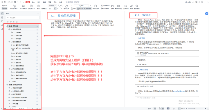Screen dimensions: 209x110
Task: Open the 拆分合并 (split/merge) dropdown
Action: pos(31,7)
